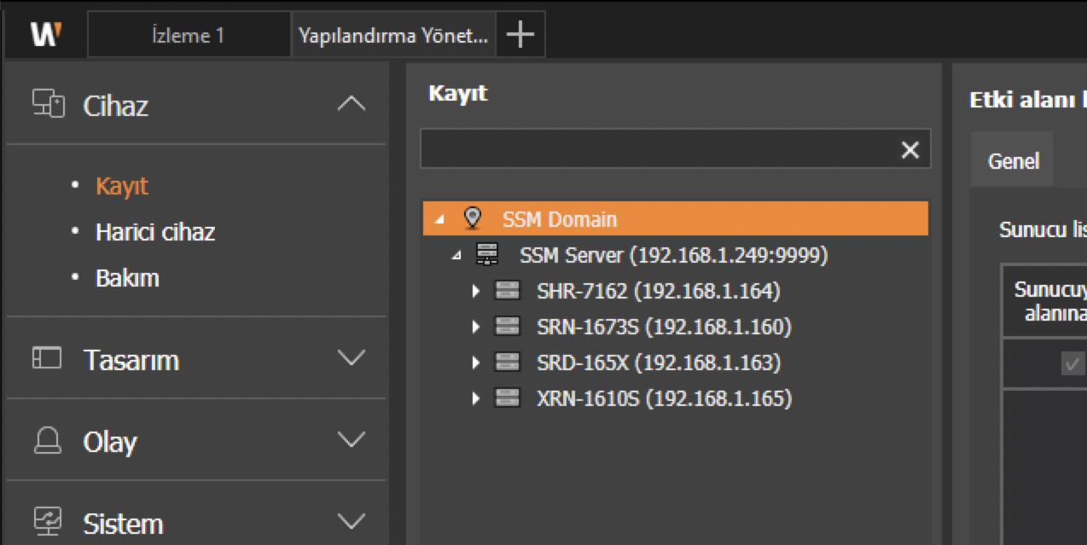Clear the search field with X

910,150
